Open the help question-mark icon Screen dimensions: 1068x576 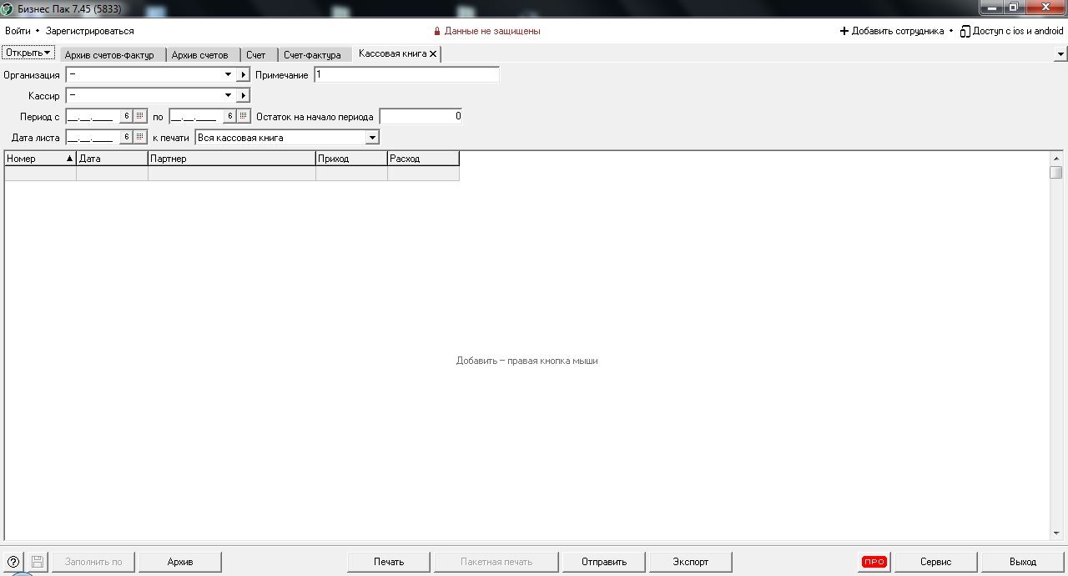pos(13,562)
